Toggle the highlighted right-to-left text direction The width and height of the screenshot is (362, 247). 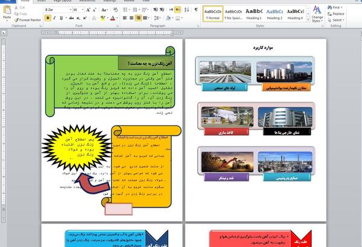click(x=177, y=10)
